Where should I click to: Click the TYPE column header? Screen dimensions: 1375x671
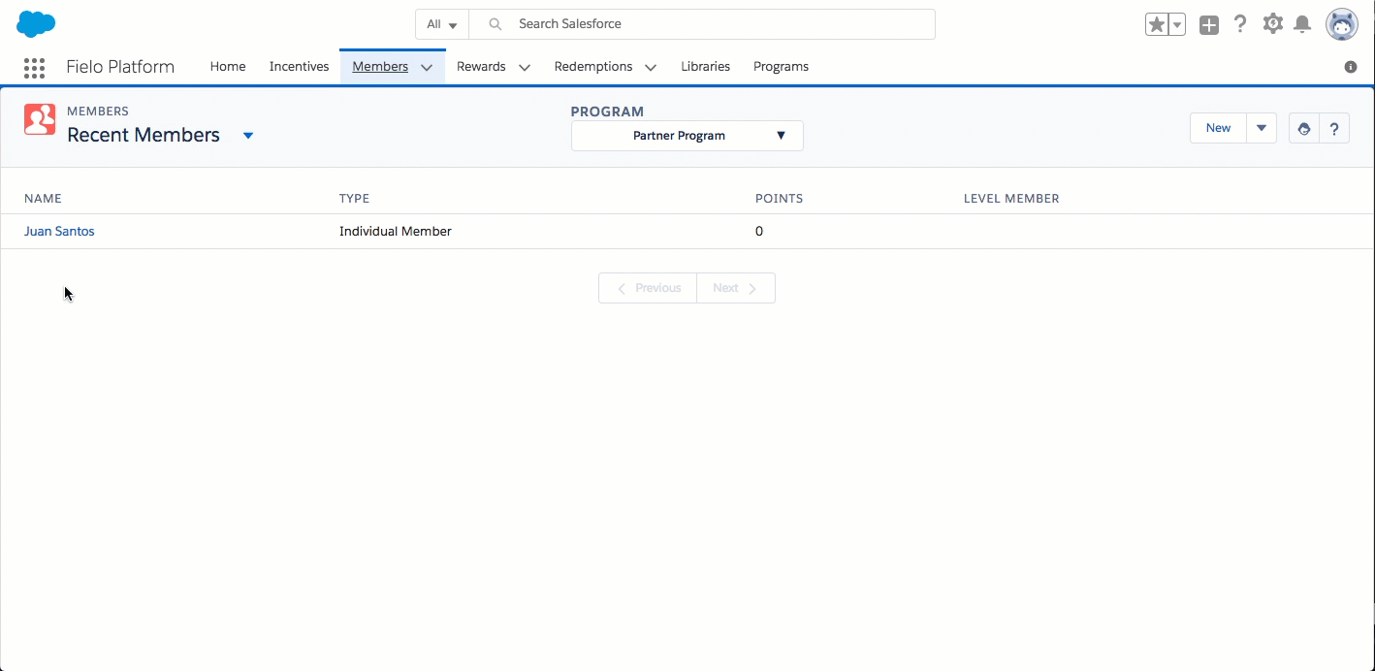coord(354,198)
